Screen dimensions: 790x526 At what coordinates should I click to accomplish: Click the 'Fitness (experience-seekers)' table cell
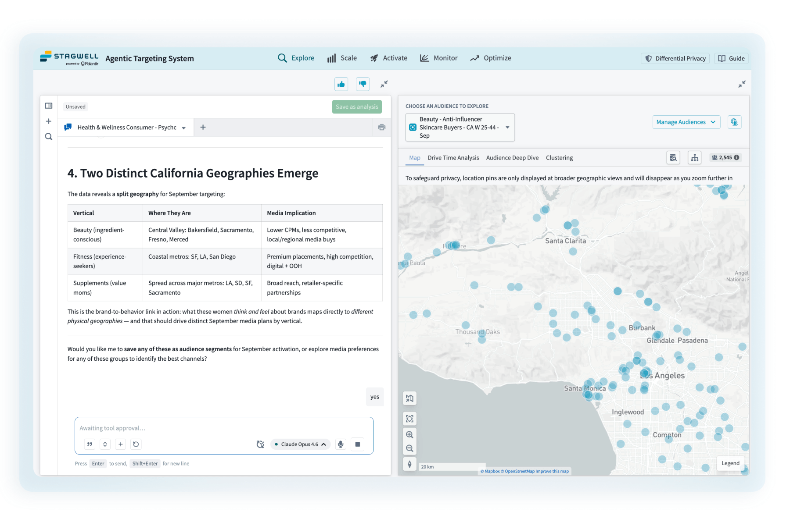pos(105,261)
